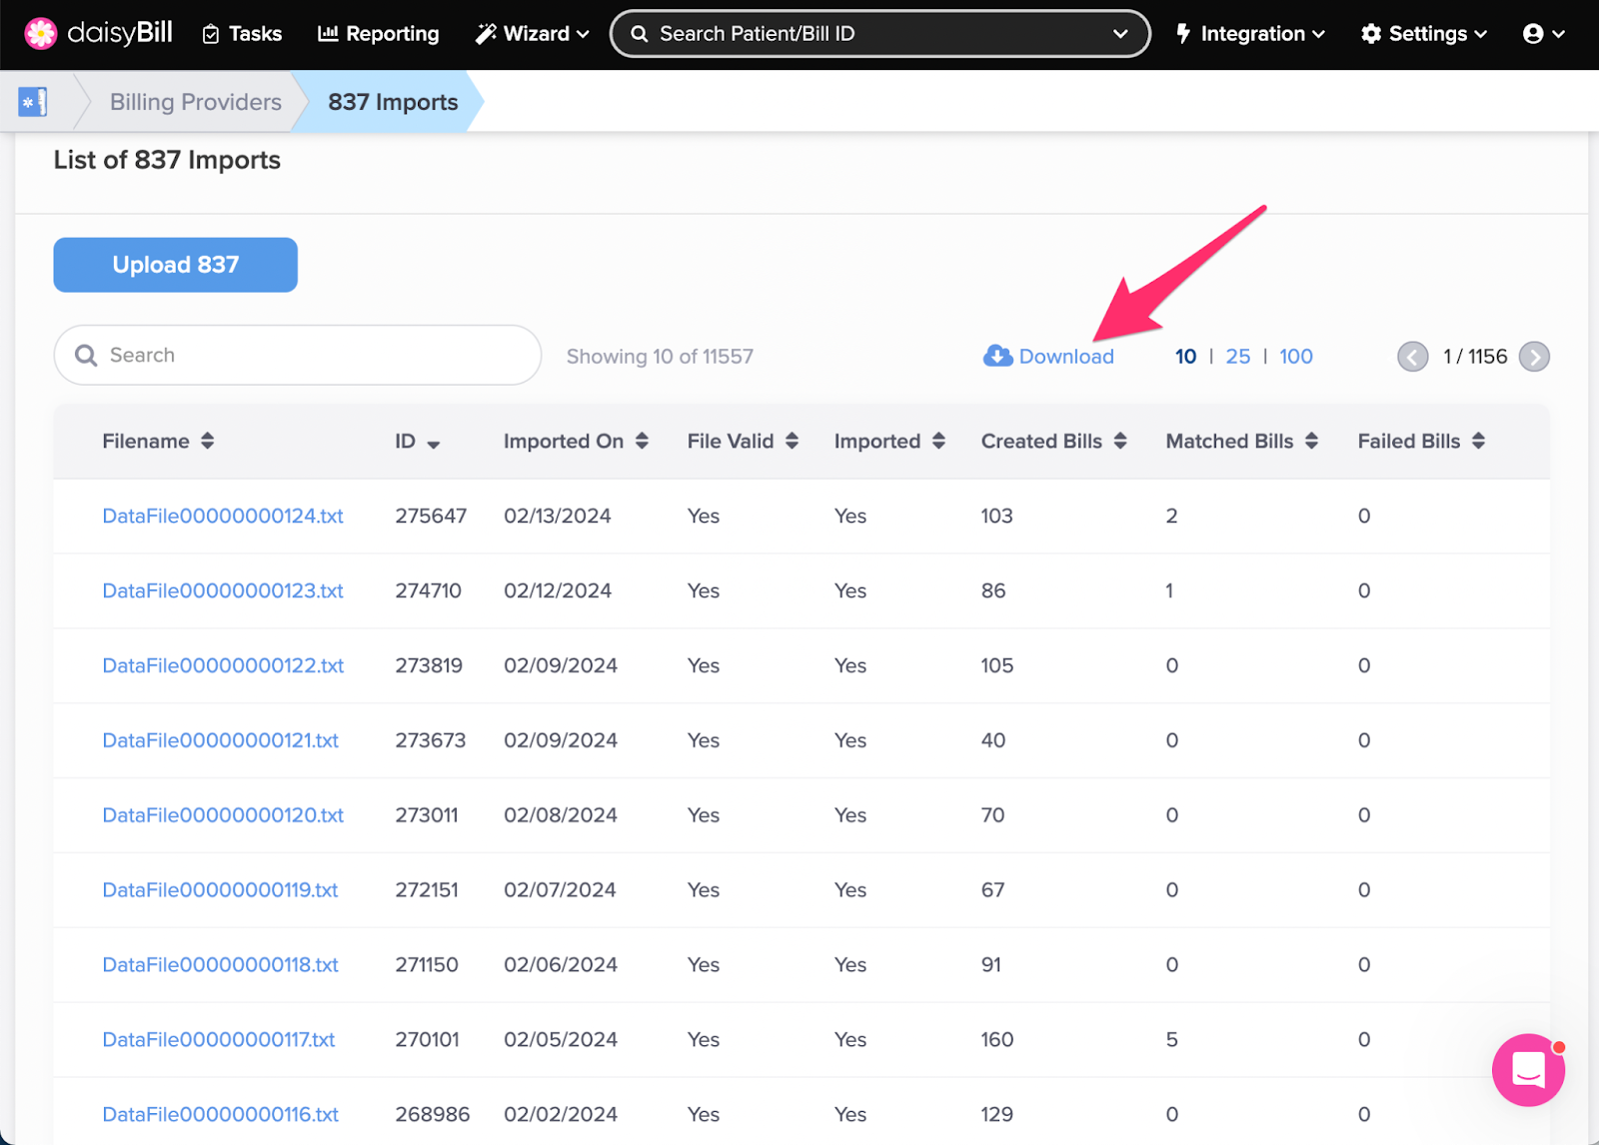Click the magnifier icon in navbar search
Screen dimensions: 1599x1145
(x=640, y=34)
